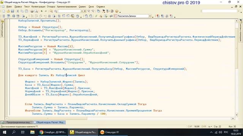Click the timer icon in the second toolbar

[77, 16]
